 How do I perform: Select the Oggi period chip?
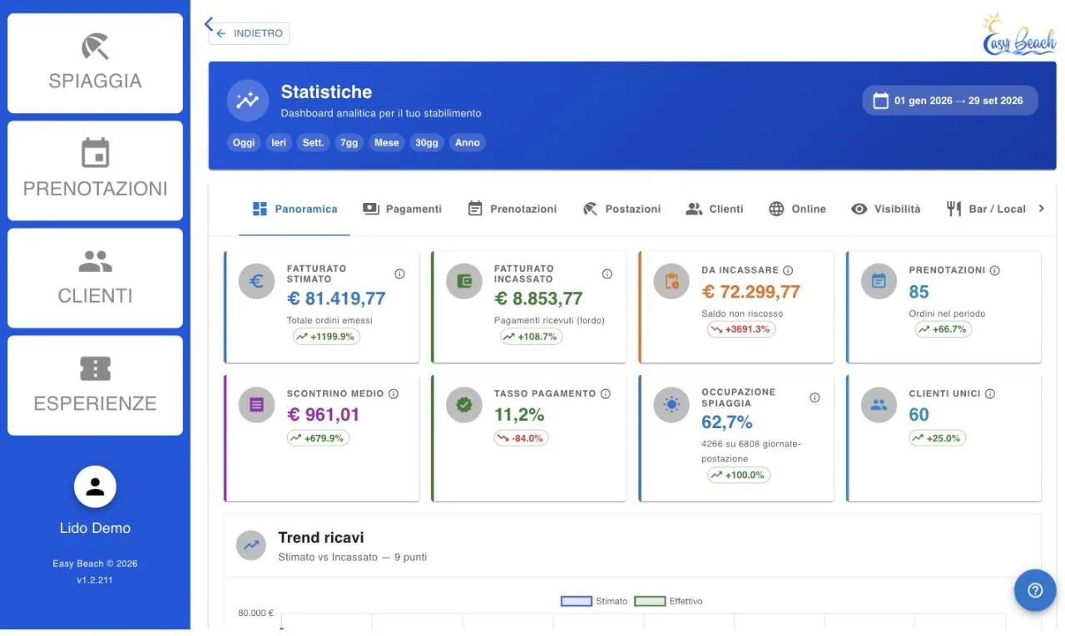[244, 143]
